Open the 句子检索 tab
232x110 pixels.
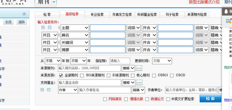(x=172, y=15)
